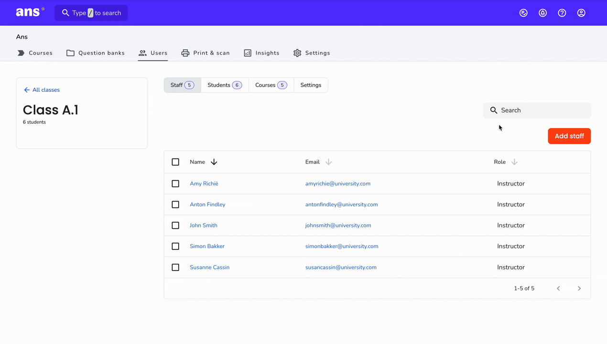
Task: Open the Question banks navigation item
Action: [x=96, y=53]
